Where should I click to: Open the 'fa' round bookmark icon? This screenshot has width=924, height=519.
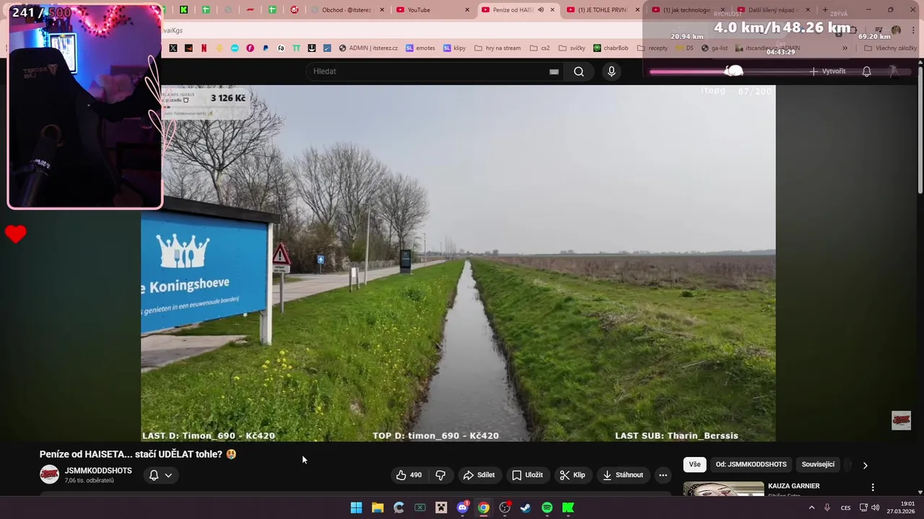[x=281, y=48]
